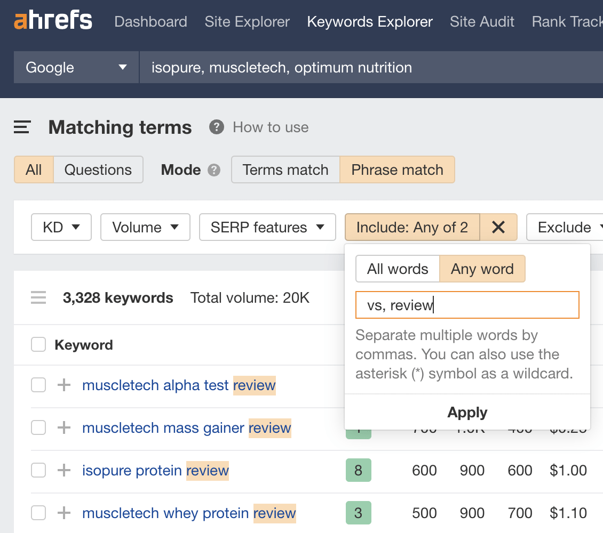Click the include words input showing vs, review
The image size is (603, 533).
coord(467,304)
